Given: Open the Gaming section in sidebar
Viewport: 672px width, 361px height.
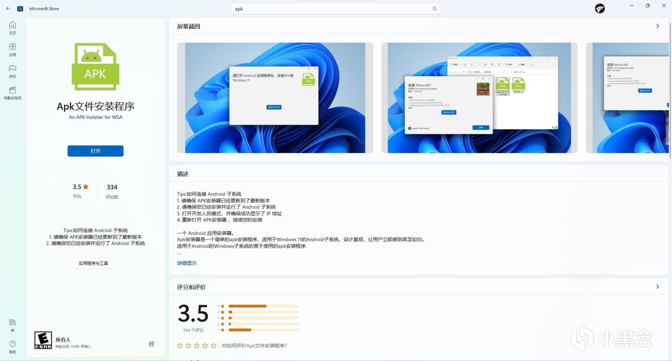Looking at the screenshot, I should [x=12, y=71].
